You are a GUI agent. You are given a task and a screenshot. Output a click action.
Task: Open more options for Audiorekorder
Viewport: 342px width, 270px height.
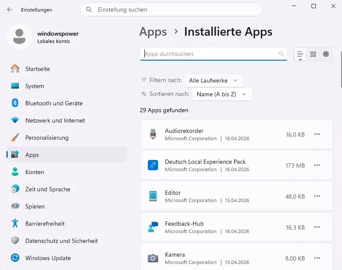[x=317, y=134]
